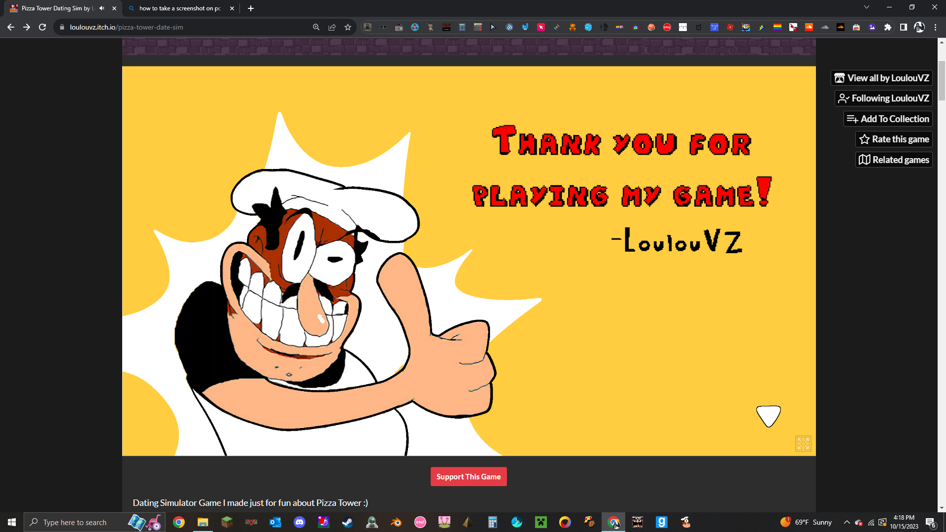Open Discord from the taskbar
The height and width of the screenshot is (532, 946).
pos(300,522)
